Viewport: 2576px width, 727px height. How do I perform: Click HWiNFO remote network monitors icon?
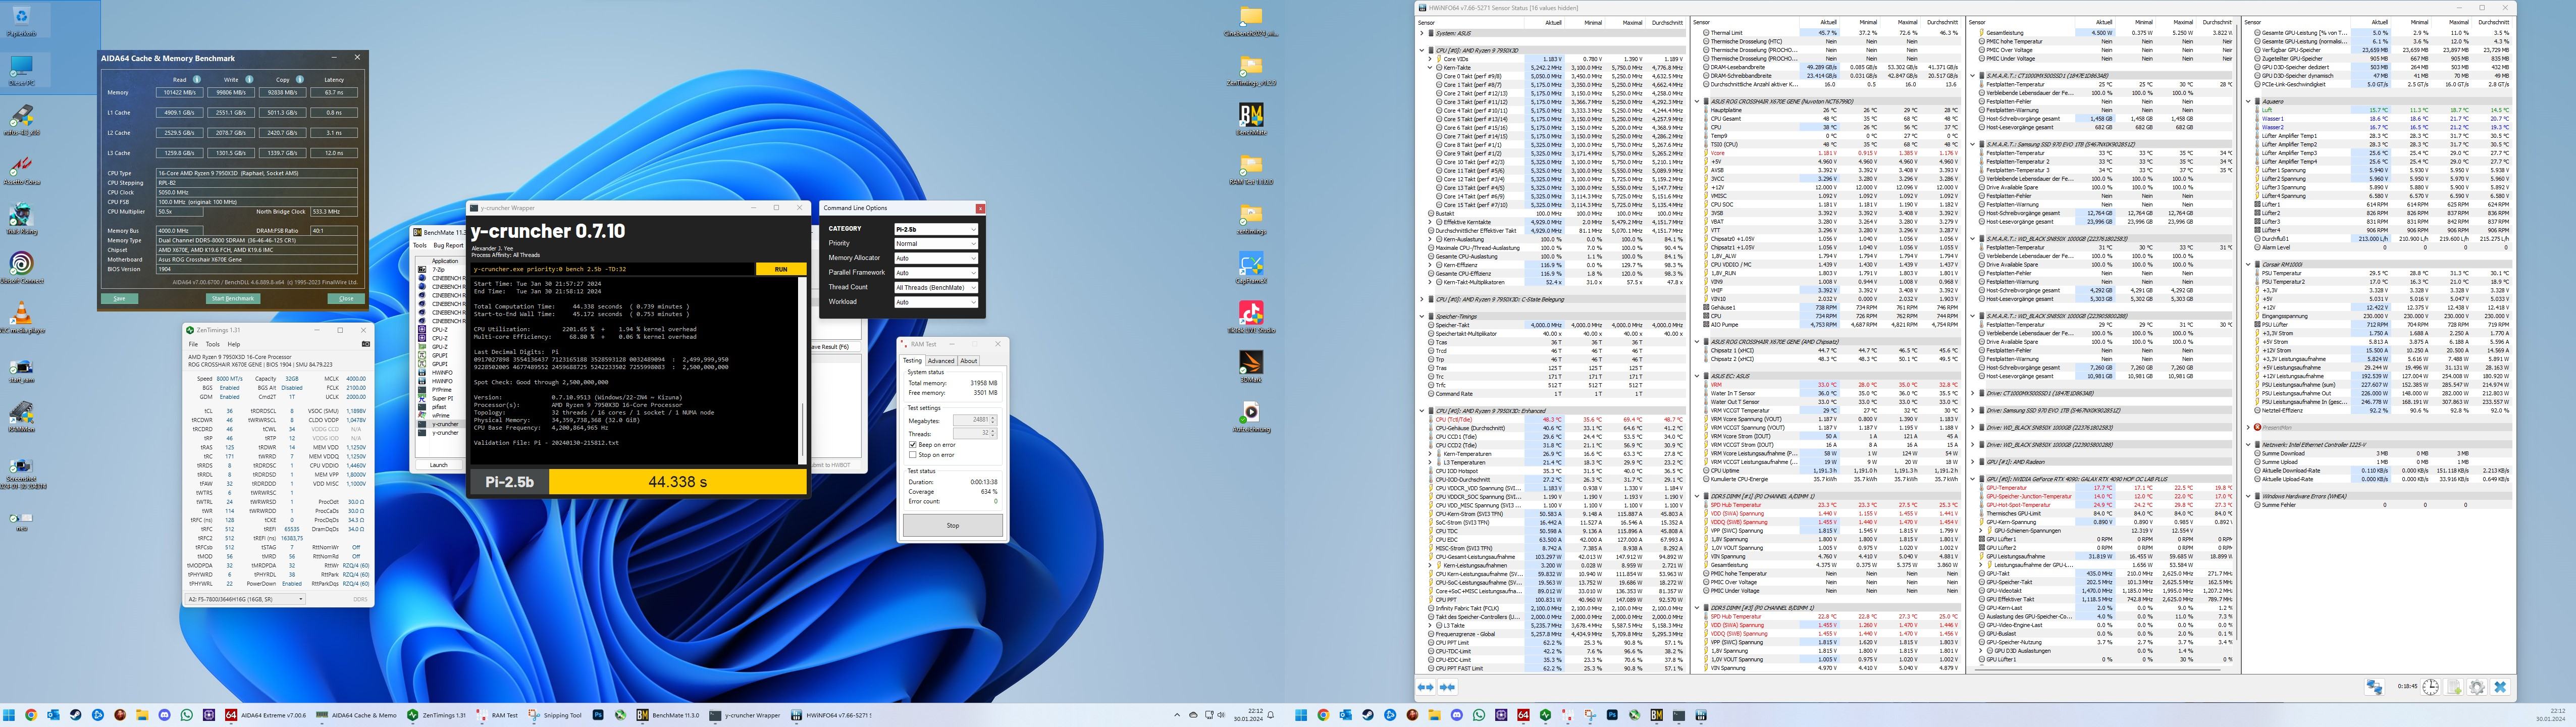point(2374,687)
